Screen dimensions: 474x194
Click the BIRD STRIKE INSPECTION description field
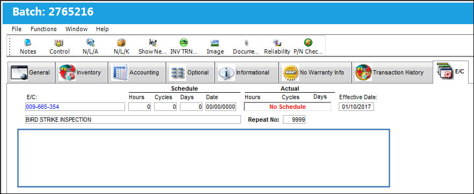[x=133, y=120]
